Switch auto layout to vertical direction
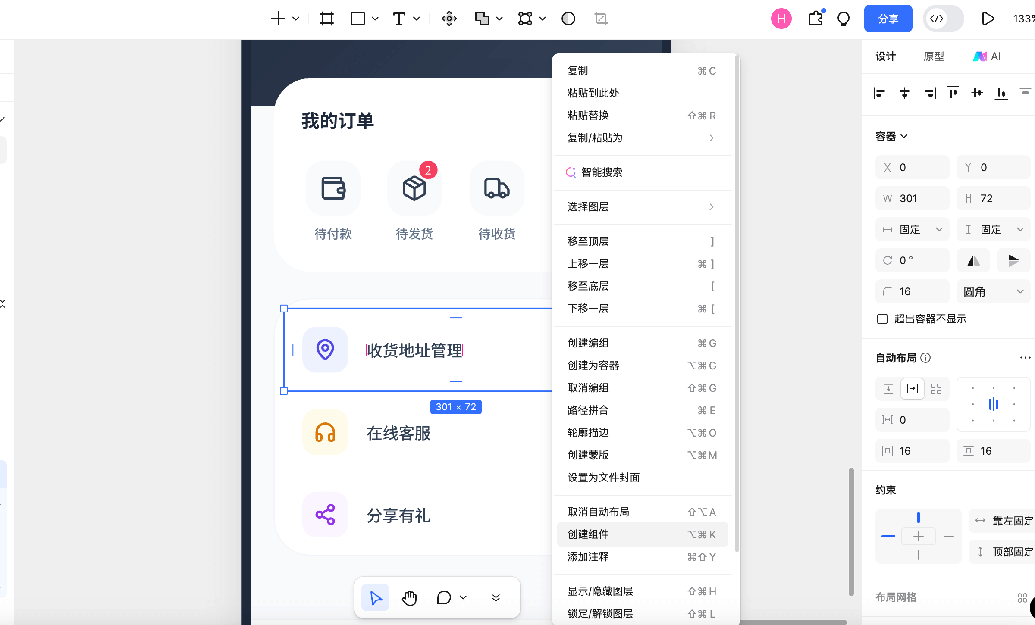Image resolution: width=1035 pixels, height=625 pixels. pos(888,389)
